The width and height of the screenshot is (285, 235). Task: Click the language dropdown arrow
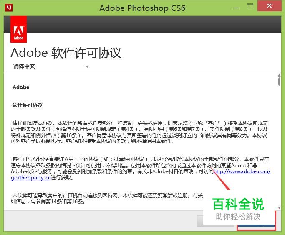pyautogui.click(x=88, y=66)
